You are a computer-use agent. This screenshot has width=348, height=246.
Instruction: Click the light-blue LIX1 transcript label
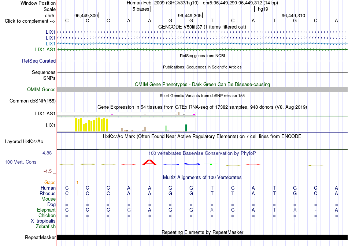pos(51,44)
